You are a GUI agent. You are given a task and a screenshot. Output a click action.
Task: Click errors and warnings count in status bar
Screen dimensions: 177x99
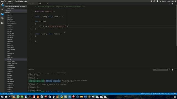click(x=11, y=94)
